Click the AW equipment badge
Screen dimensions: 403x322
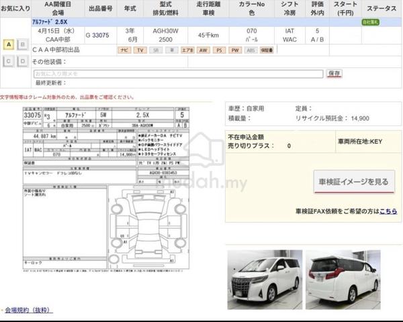pyautogui.click(x=204, y=50)
